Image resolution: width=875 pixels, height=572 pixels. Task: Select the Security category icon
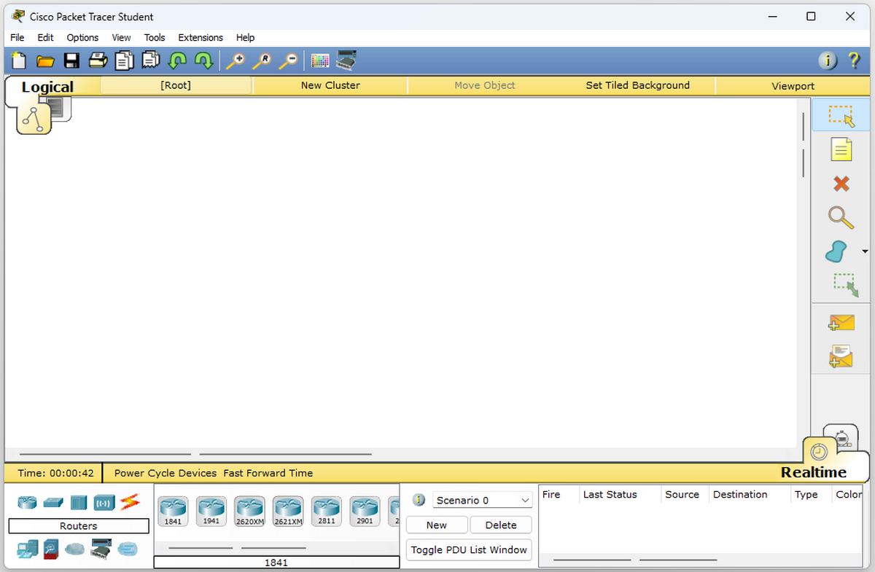51,549
